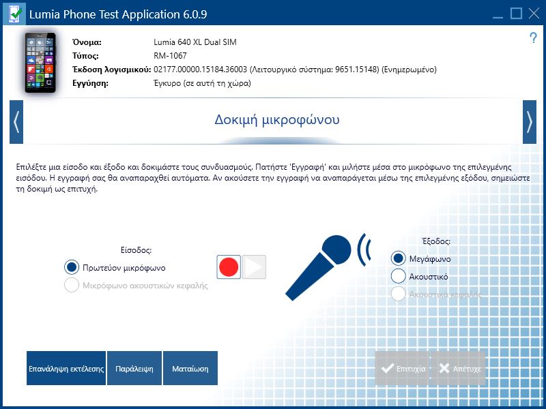This screenshot has height=409, width=546.
Task: Click the Παράλειψη button
Action: coord(134,368)
